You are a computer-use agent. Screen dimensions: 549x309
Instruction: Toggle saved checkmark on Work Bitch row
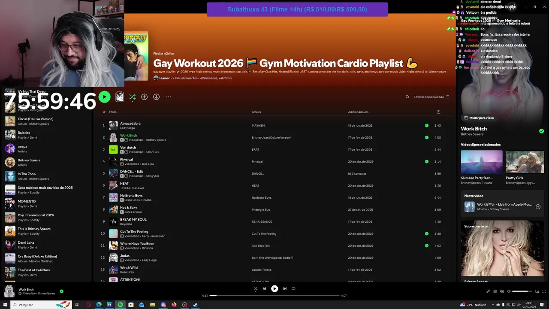pyautogui.click(x=427, y=138)
